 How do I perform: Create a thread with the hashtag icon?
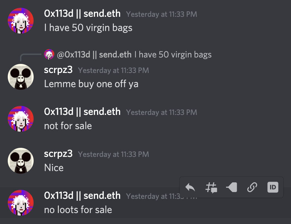click(211, 188)
